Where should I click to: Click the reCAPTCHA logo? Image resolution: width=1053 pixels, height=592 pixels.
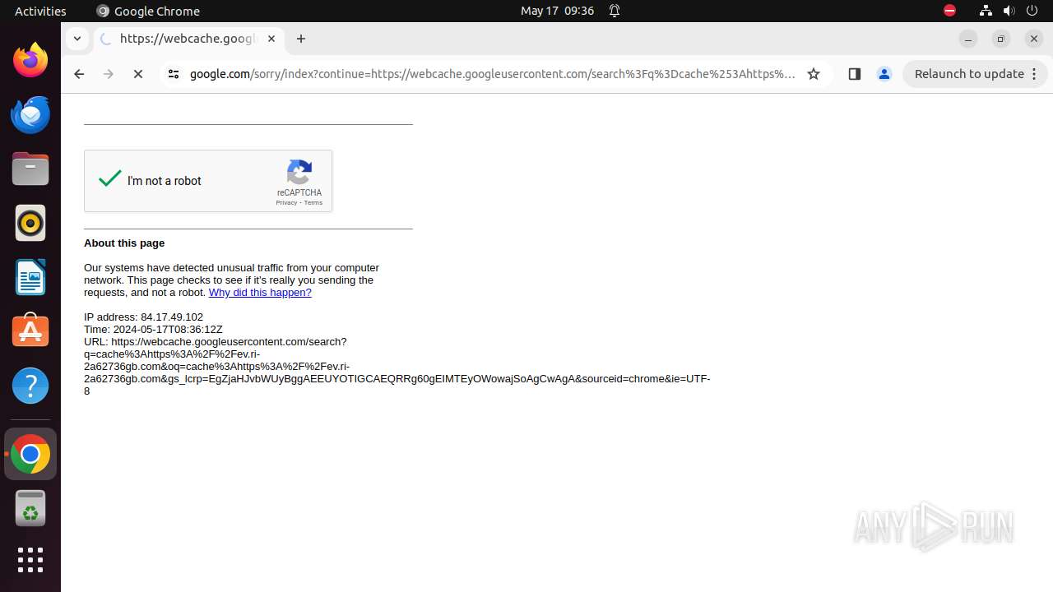tap(299, 173)
